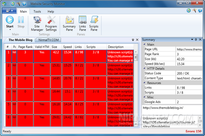Sort by the Links column header
The image size is (205, 136).
click(x=79, y=47)
